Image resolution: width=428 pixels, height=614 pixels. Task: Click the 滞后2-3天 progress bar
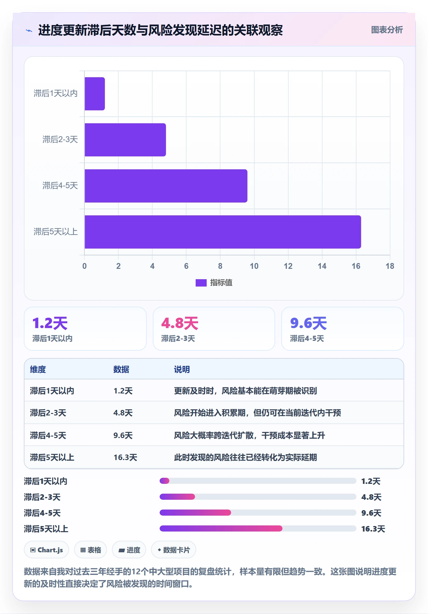[258, 497]
